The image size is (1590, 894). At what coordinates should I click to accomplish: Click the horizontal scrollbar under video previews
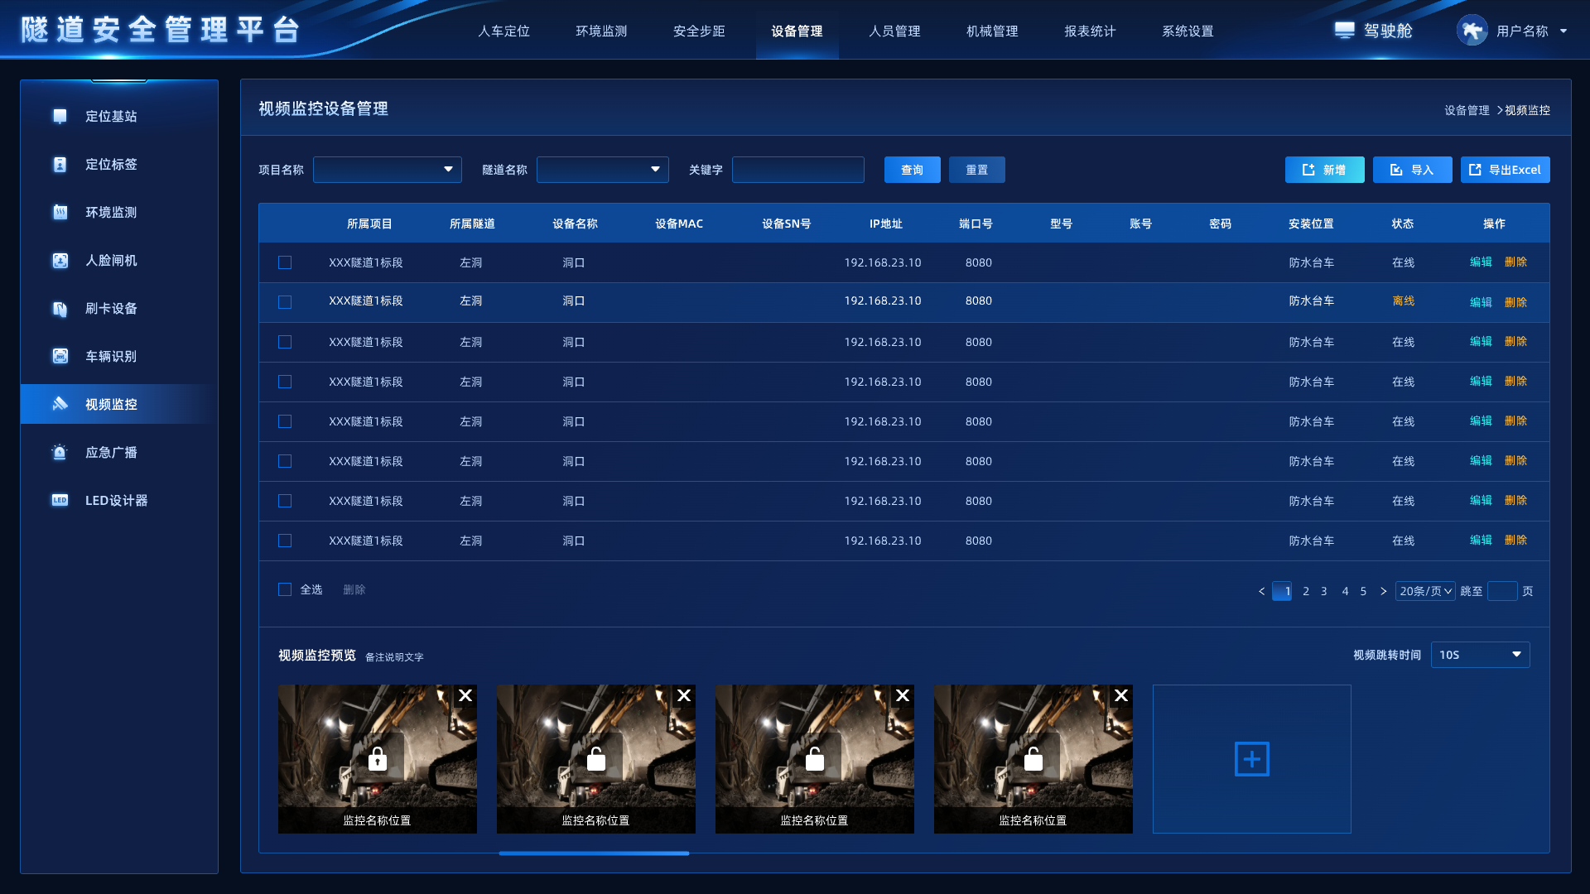click(594, 853)
